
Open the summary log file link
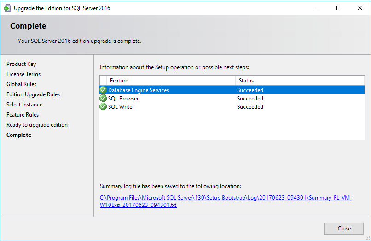click(x=226, y=201)
